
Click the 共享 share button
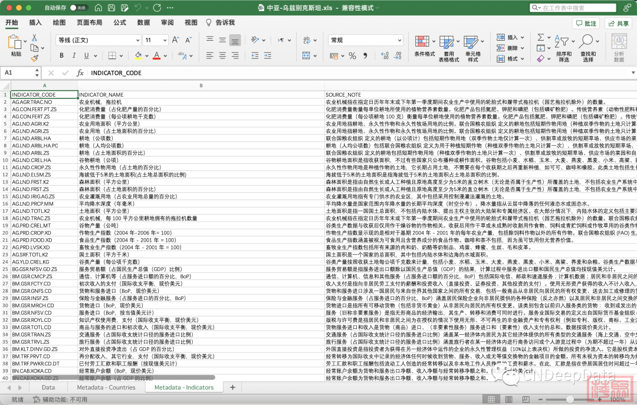[x=618, y=23]
